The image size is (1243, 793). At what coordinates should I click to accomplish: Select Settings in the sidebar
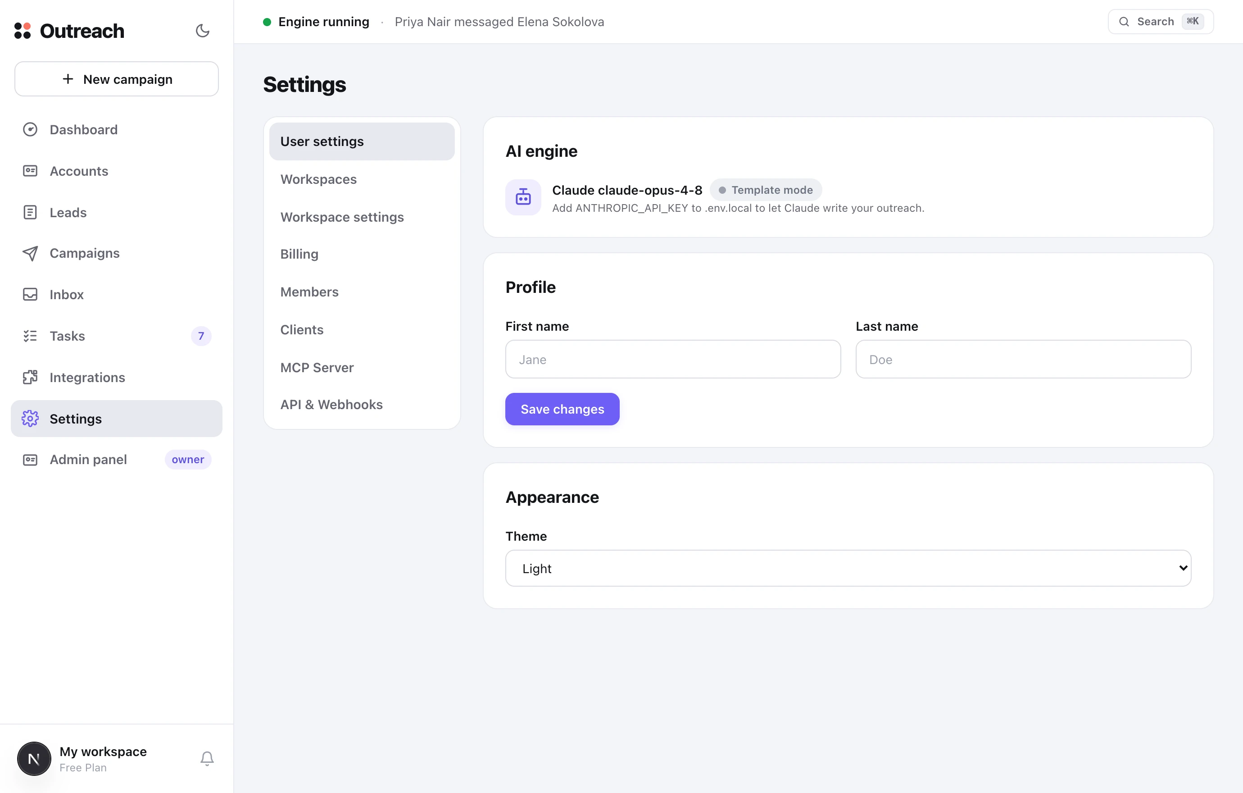[x=117, y=419]
